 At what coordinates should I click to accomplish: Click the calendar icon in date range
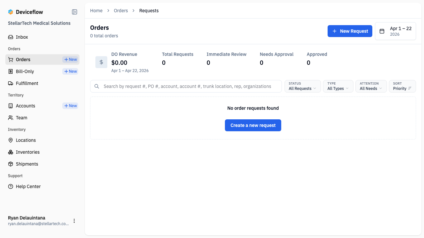[x=382, y=31]
